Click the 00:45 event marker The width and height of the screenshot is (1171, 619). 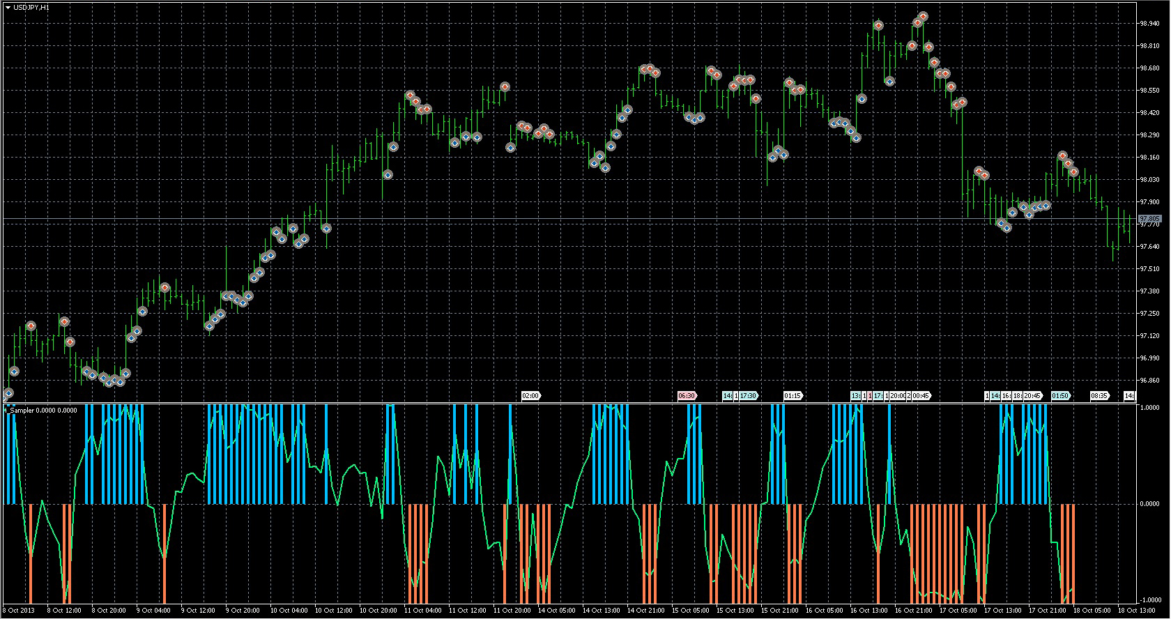point(921,396)
